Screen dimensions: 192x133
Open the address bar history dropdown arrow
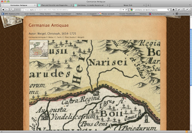point(123,10)
